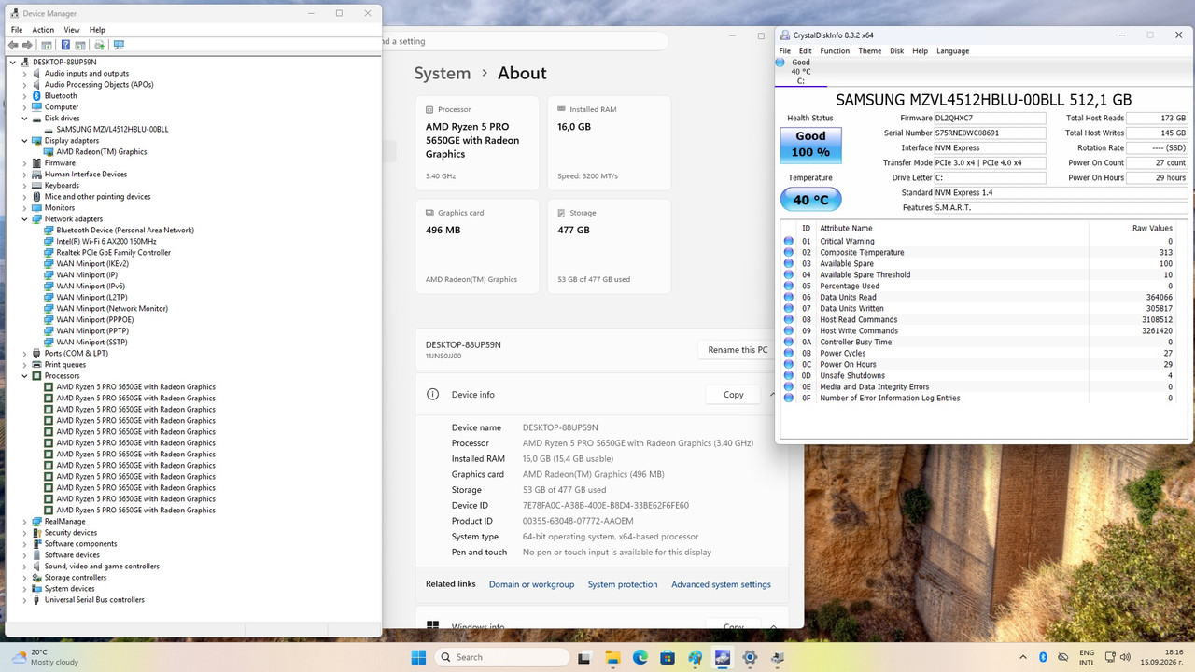Viewport: 1195px width, 672px height.
Task: Open File Explorer from the taskbar
Action: click(x=612, y=657)
